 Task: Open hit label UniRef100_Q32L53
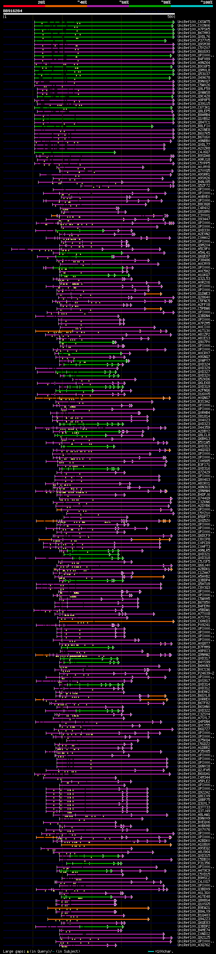pyautogui.click(x=194, y=279)
